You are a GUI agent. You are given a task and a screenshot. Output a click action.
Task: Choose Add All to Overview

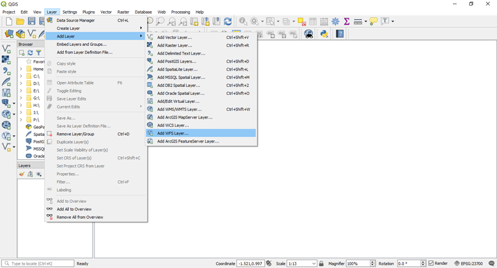click(x=96, y=209)
